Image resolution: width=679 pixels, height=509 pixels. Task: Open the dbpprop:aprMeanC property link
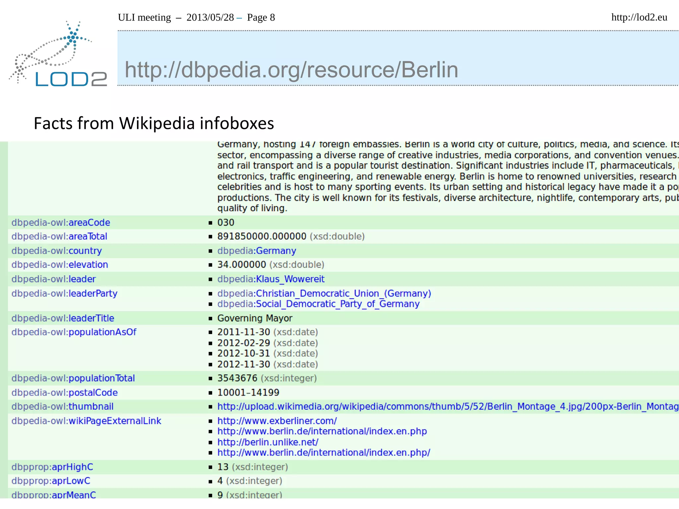pos(54,495)
